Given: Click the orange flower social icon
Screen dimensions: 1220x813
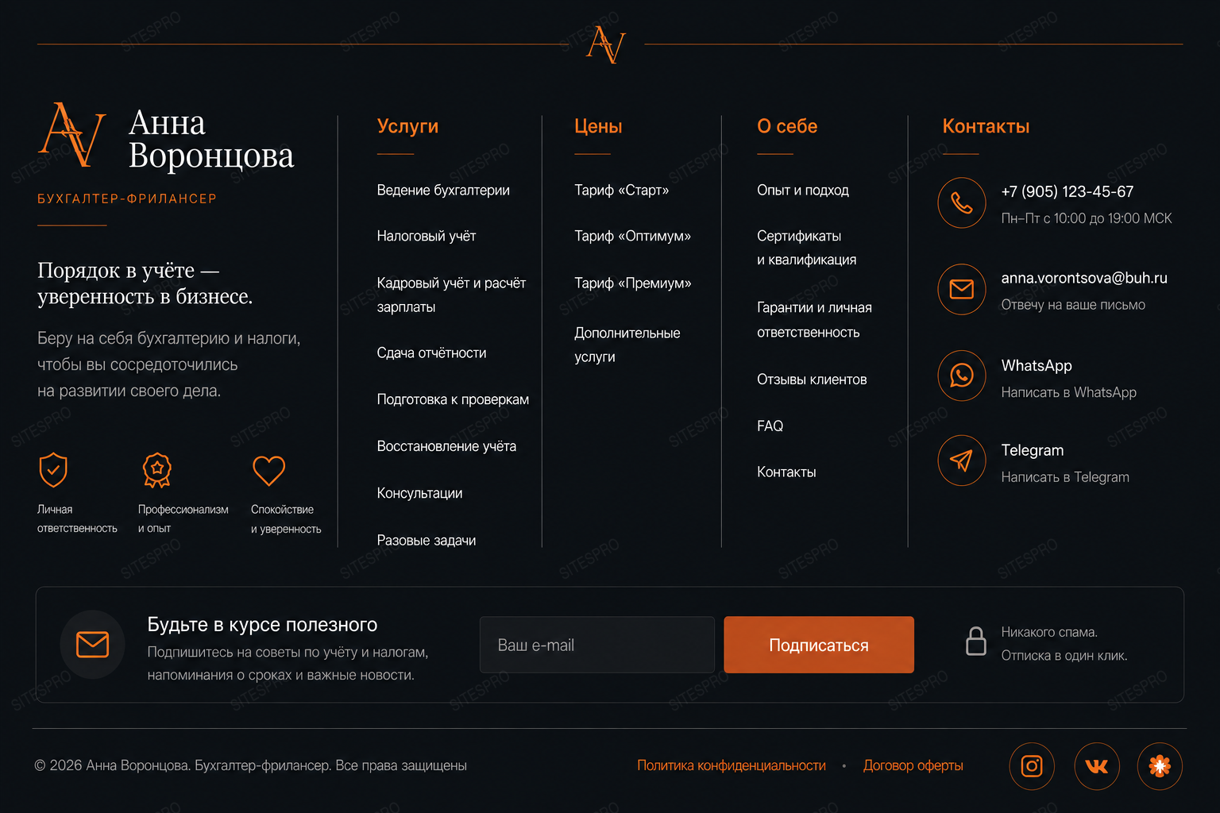Looking at the screenshot, I should click(x=1160, y=766).
